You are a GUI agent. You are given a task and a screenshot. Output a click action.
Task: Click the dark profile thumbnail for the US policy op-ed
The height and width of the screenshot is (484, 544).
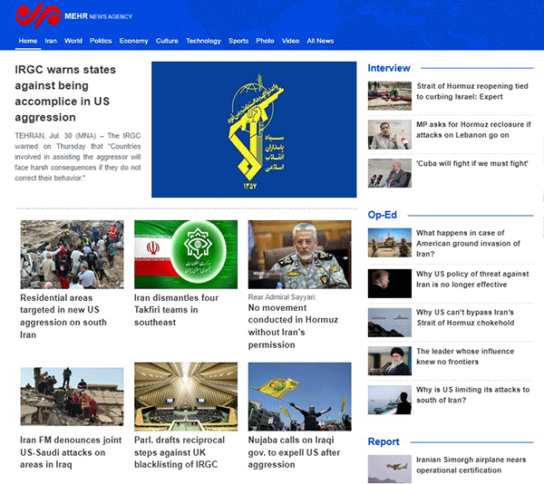click(390, 284)
